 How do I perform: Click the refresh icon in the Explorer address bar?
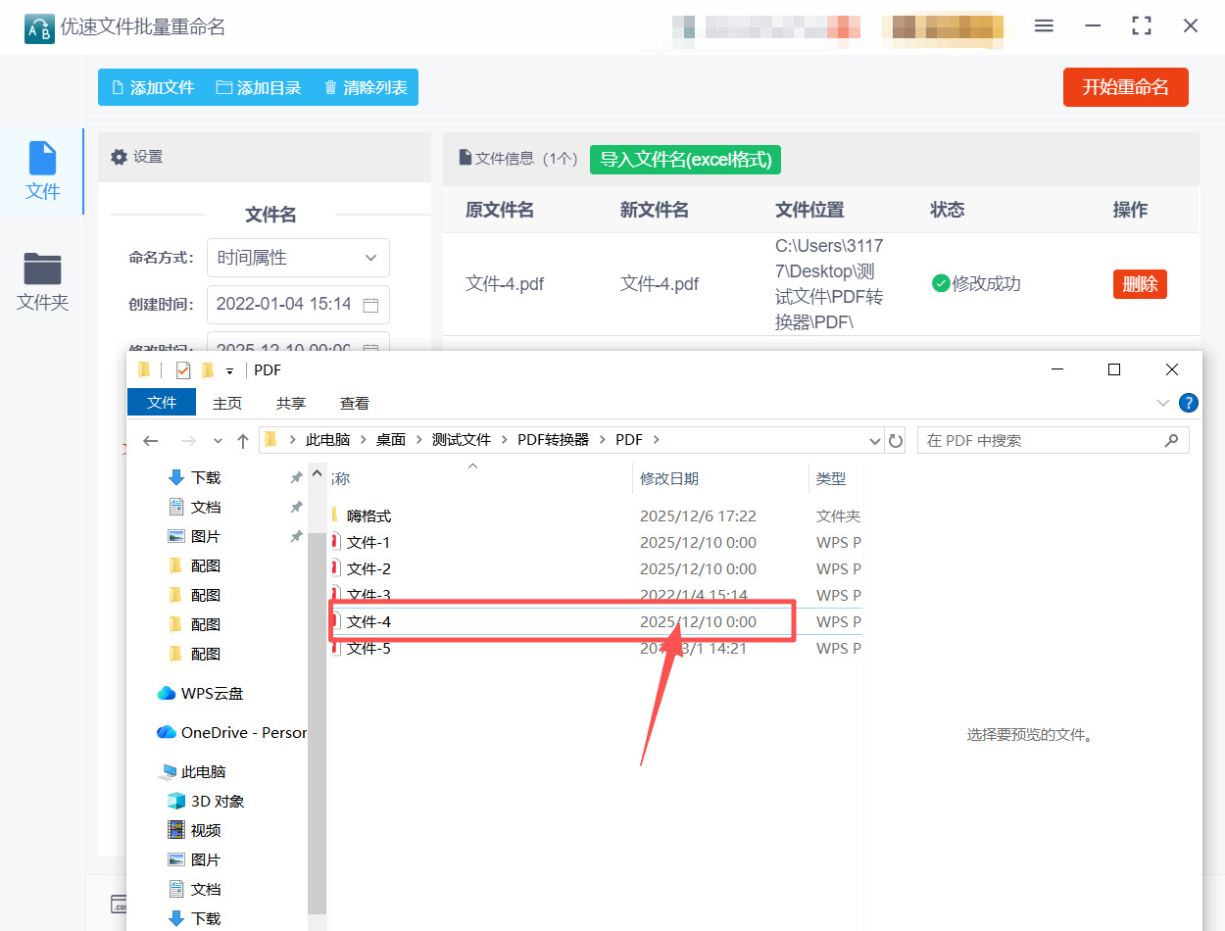click(x=896, y=440)
